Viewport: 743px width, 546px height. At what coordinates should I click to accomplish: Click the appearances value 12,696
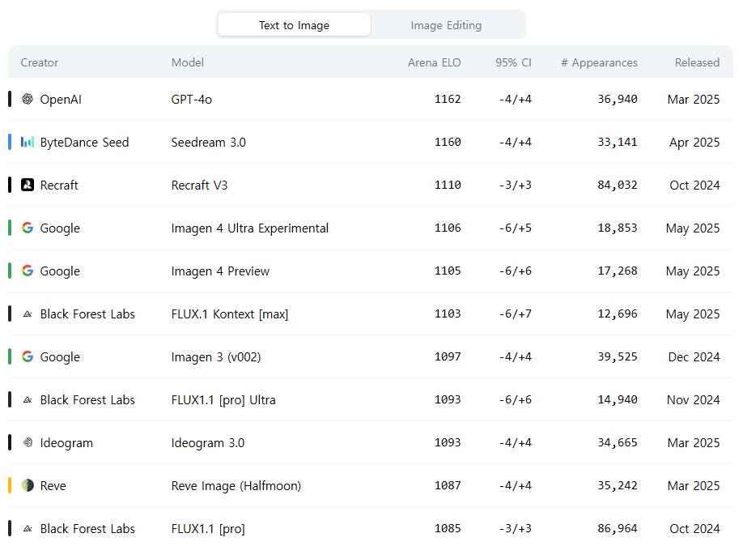point(618,314)
